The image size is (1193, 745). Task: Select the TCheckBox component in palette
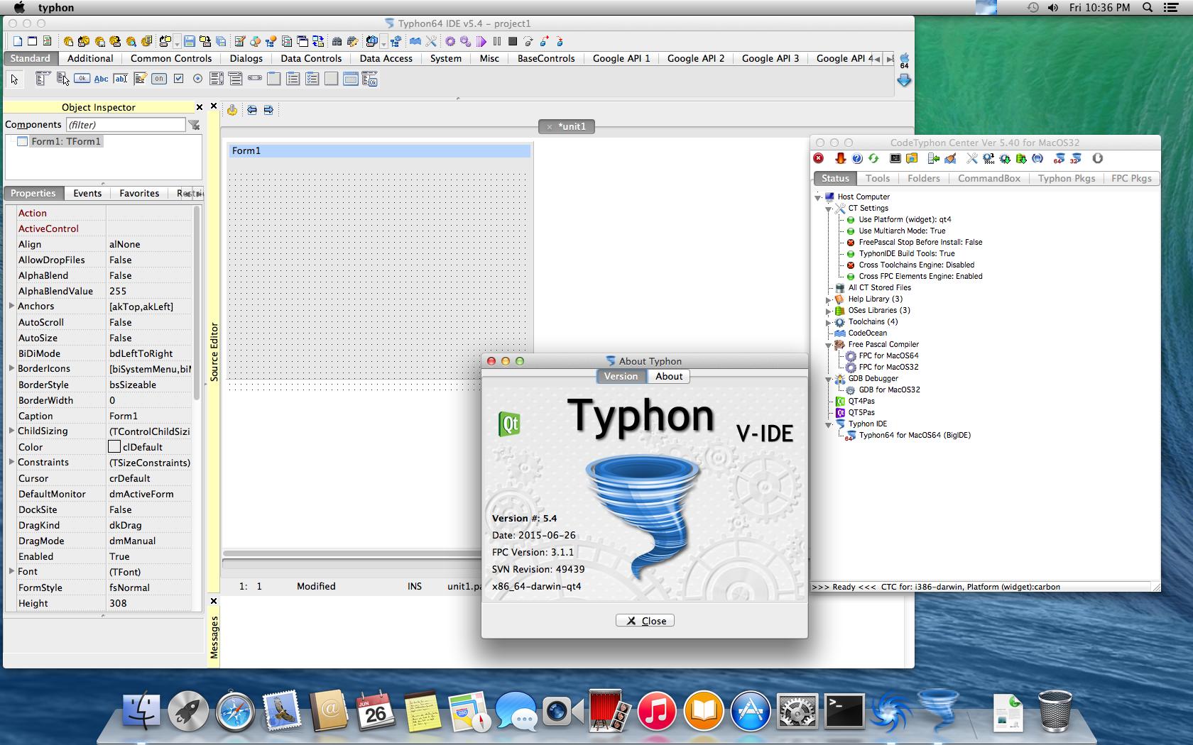pos(178,79)
